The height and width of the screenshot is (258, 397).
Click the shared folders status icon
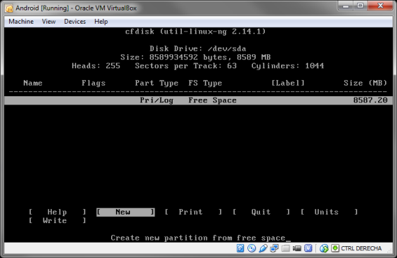coord(286,248)
